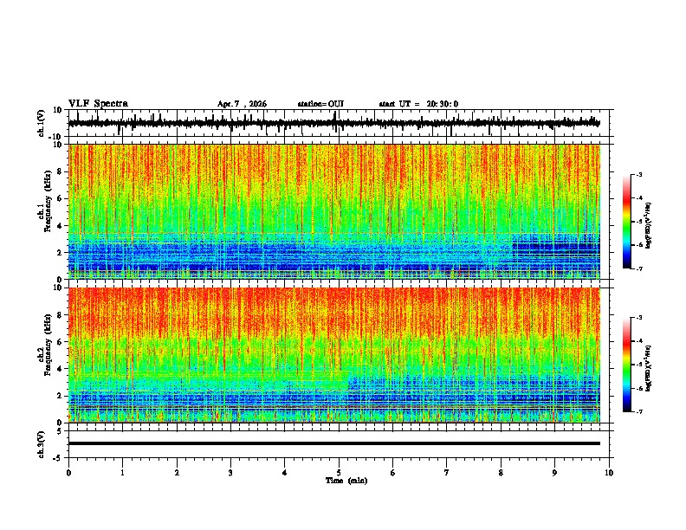
Task: Select ch.1 color bar "log(PSD)" unit label
Action: pyautogui.click(x=649, y=226)
